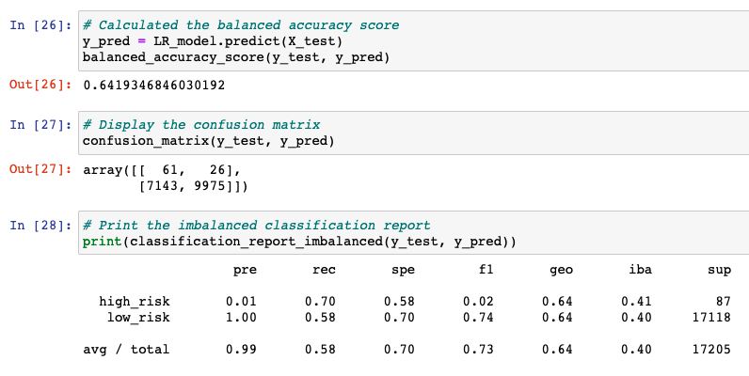The height and width of the screenshot is (376, 749).
Task: Select high_risk support value 87
Action: [x=724, y=302]
